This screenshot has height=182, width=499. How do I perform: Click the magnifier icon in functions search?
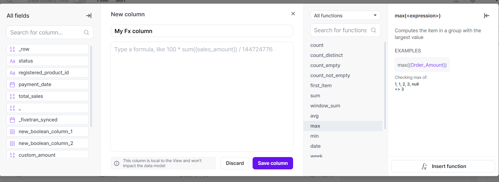click(374, 30)
